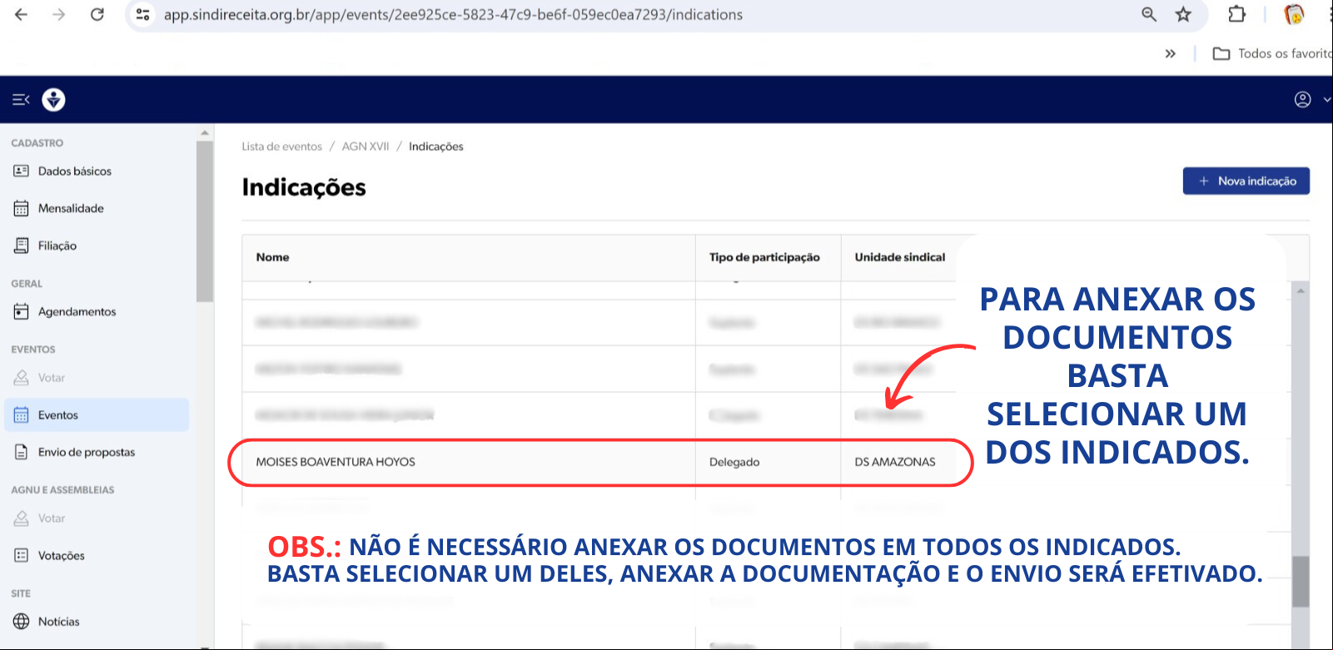Reload the page

pos(97,14)
